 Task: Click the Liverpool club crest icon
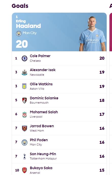(x=25, y=114)
